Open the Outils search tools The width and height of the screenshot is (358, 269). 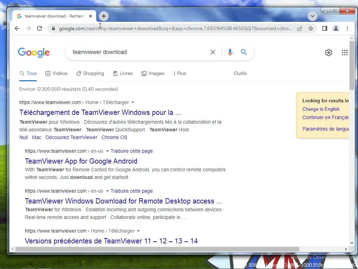click(x=240, y=73)
